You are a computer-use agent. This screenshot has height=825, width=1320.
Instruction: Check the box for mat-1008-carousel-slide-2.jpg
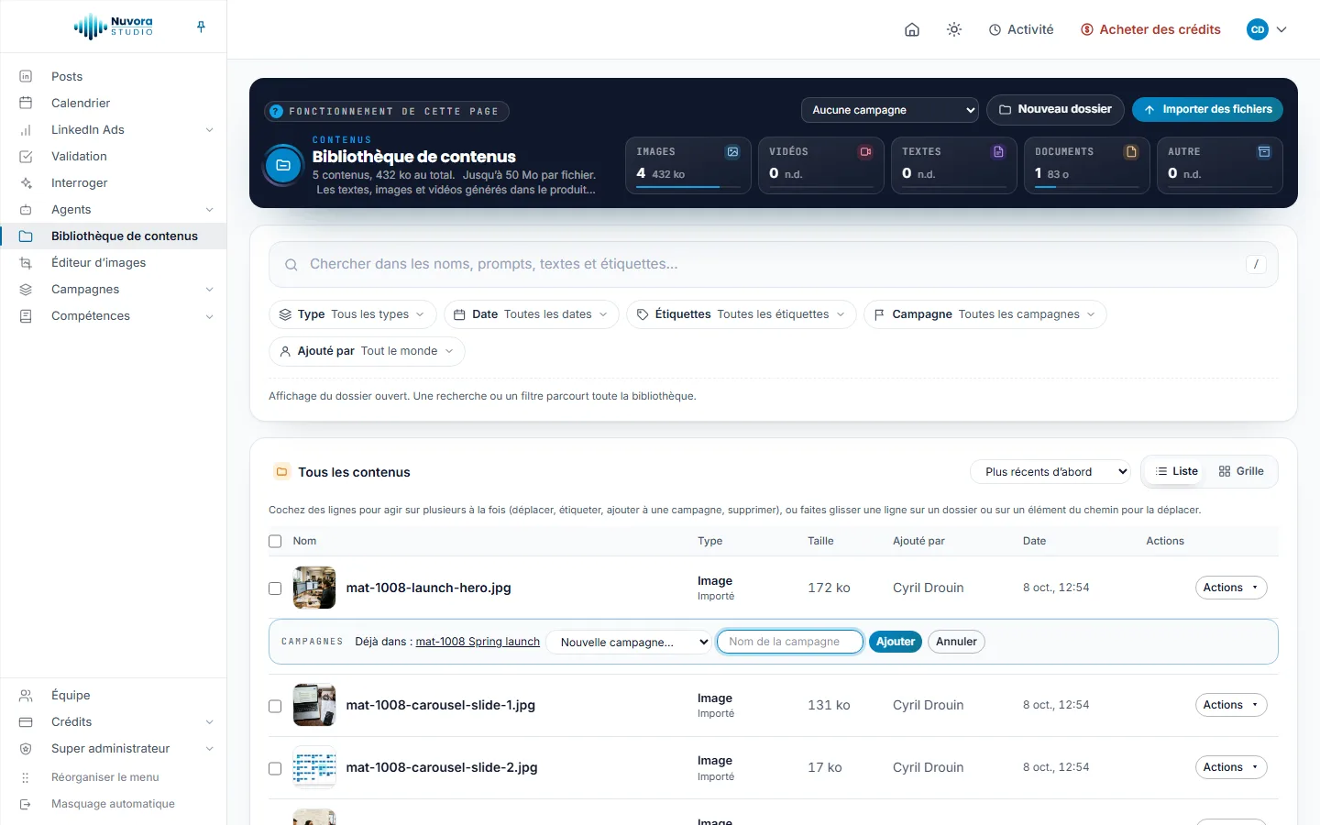275,768
